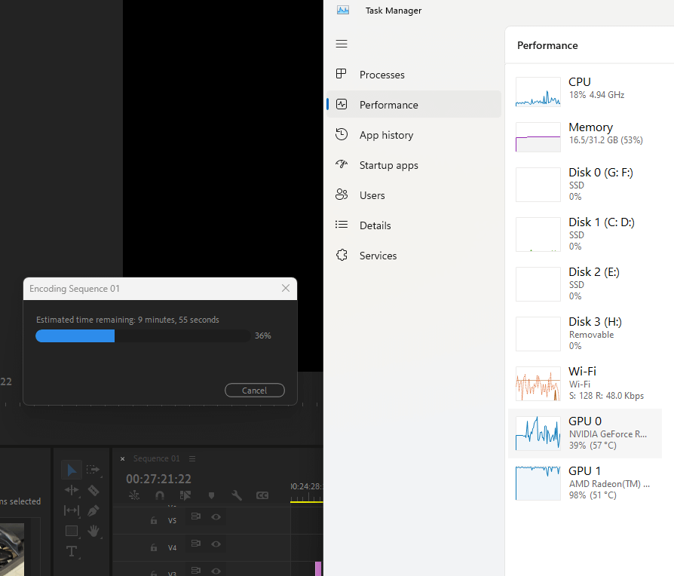This screenshot has height=576, width=674.
Task: Select the Slip tool
Action: point(72,510)
